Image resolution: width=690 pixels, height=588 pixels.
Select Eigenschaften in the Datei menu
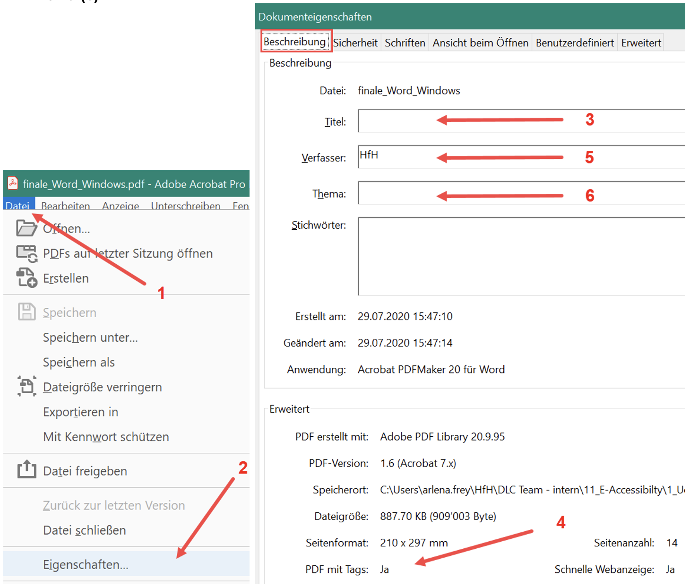[x=85, y=564]
